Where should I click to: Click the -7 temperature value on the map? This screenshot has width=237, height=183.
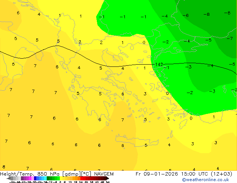230,38
